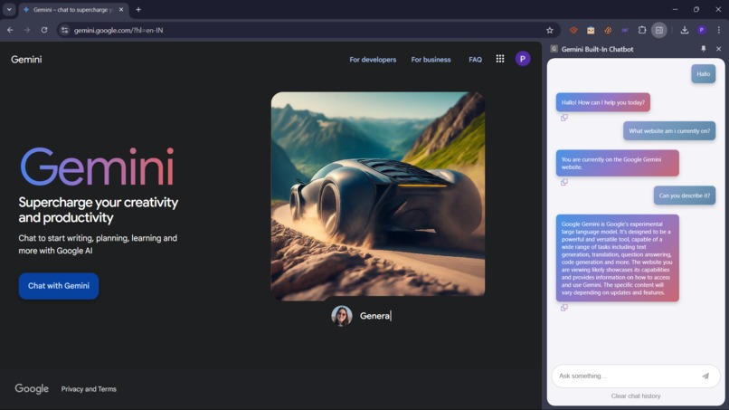The width and height of the screenshot is (729, 410).
Task: Open the tab search dropdown arrow
Action: [9, 9]
